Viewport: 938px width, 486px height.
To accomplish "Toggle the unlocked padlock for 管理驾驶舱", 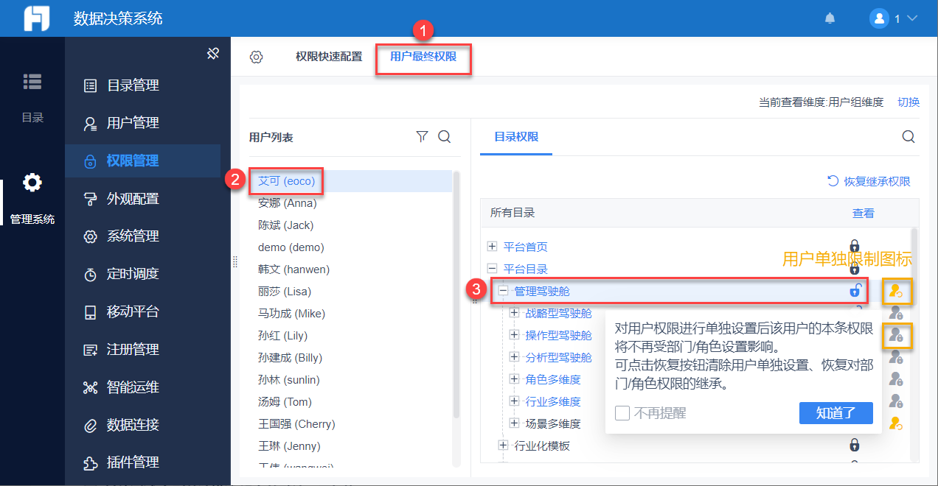I will (x=855, y=291).
